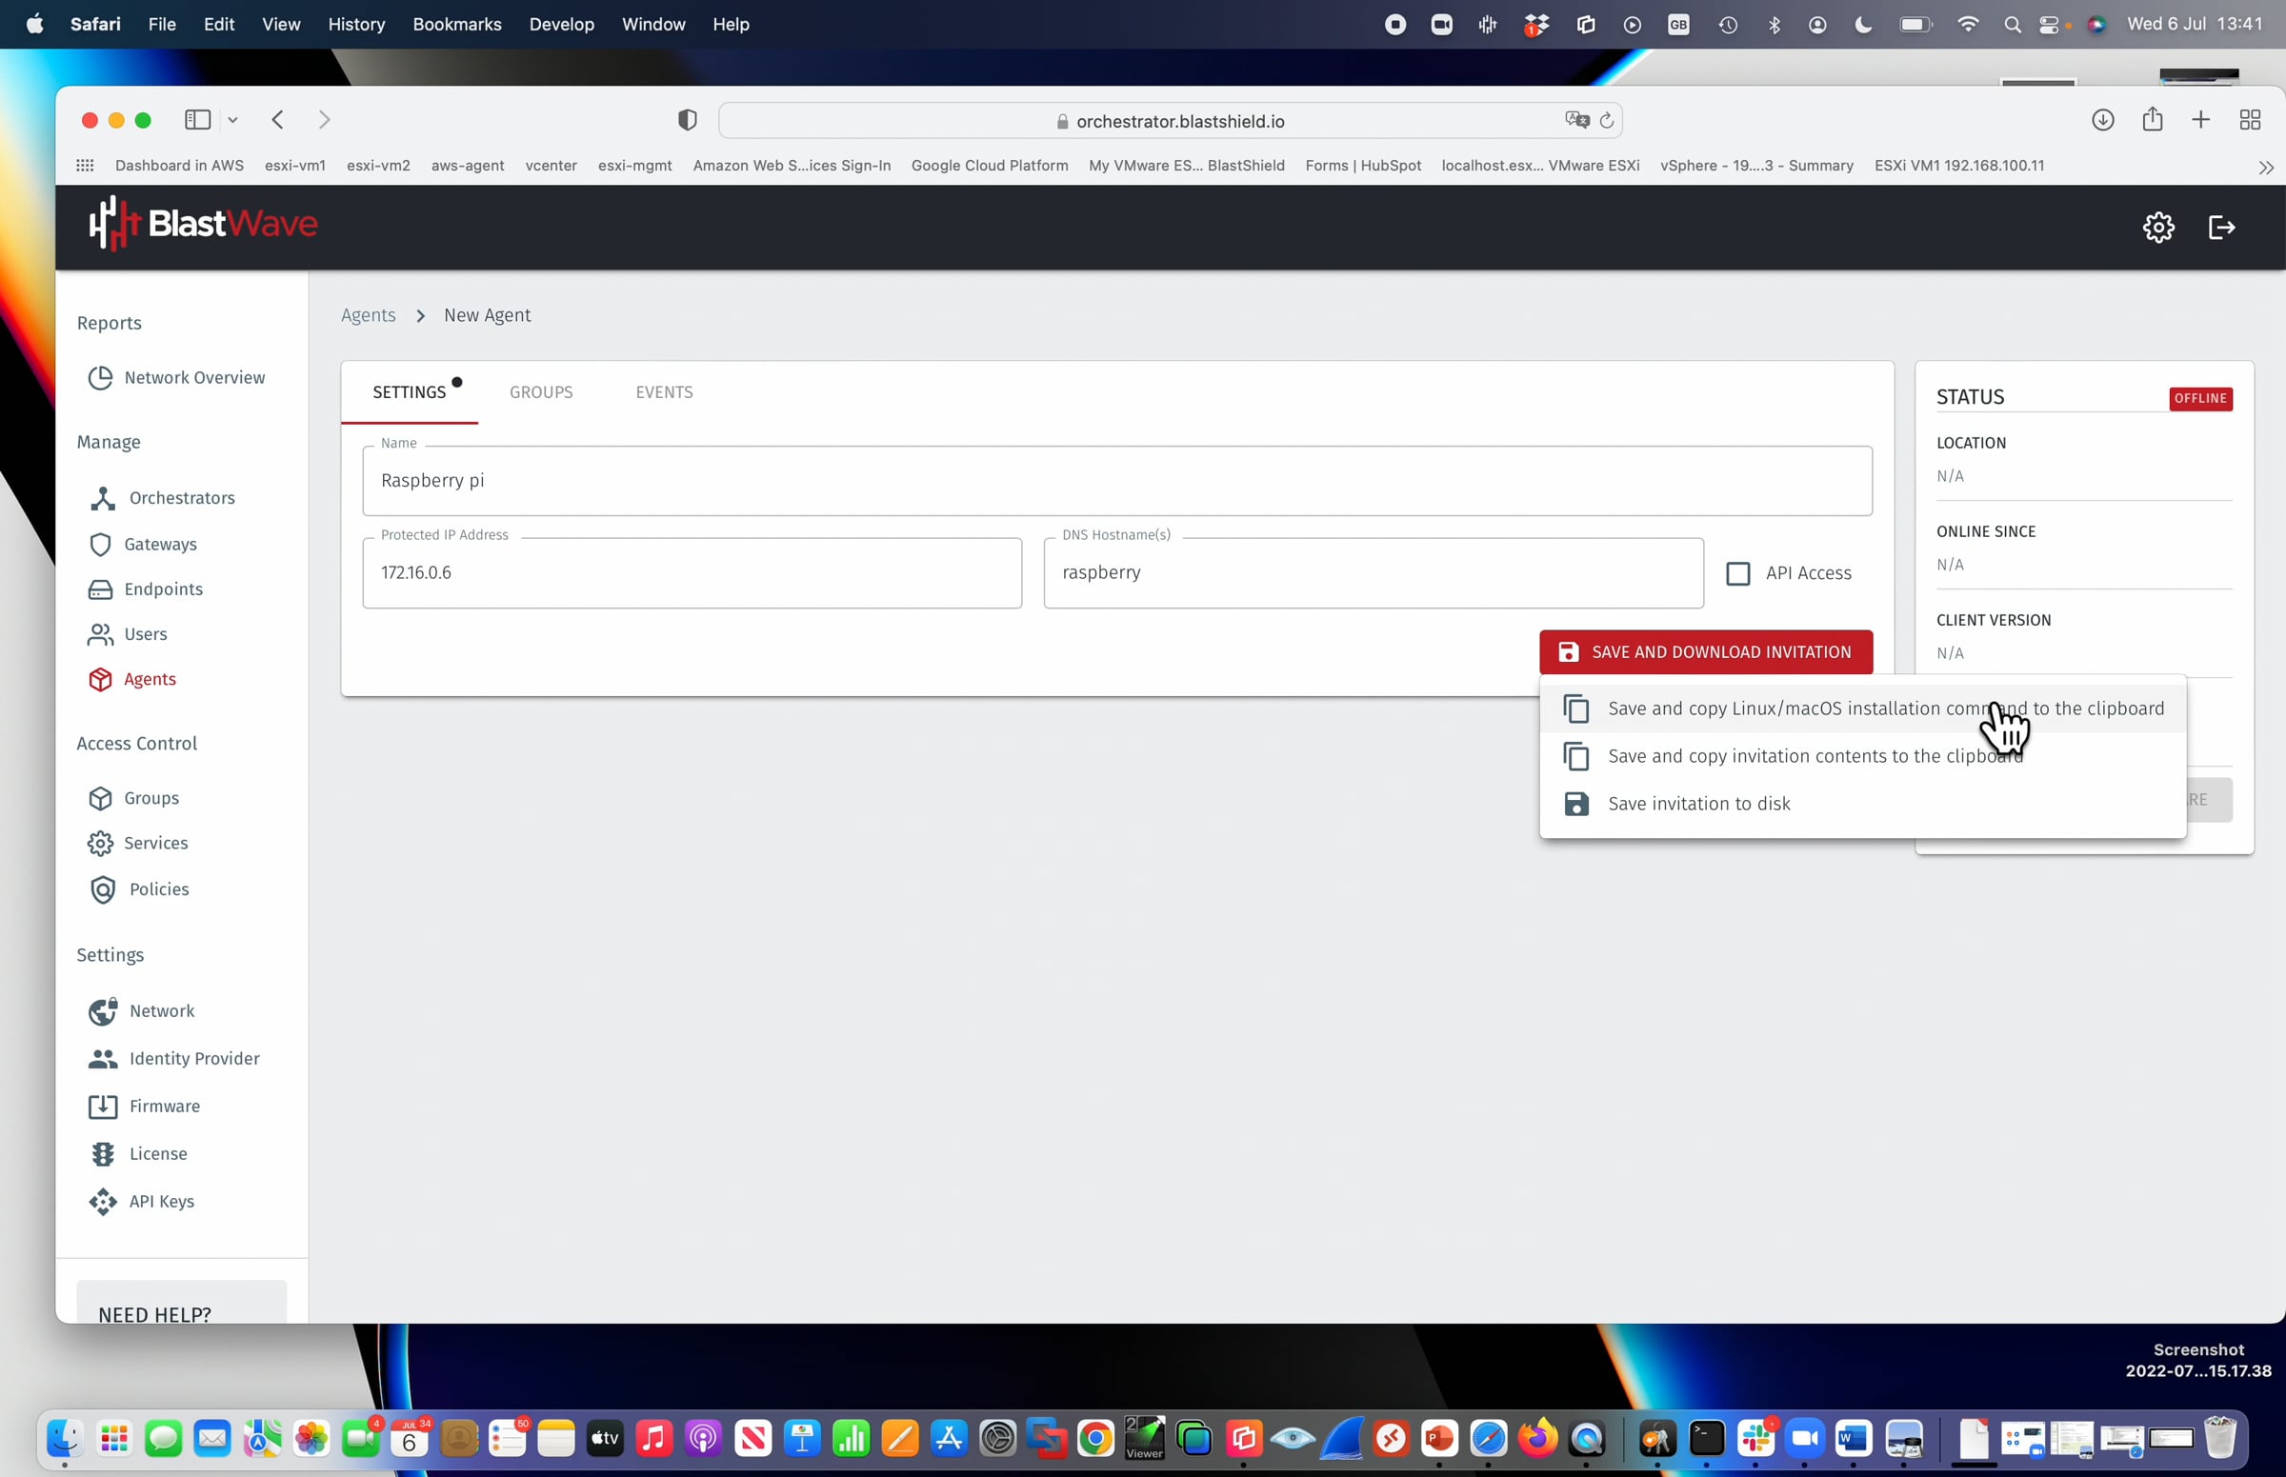Image resolution: width=2286 pixels, height=1477 pixels.
Task: Open the Forms | HubSpot bookmark
Action: (x=1363, y=166)
